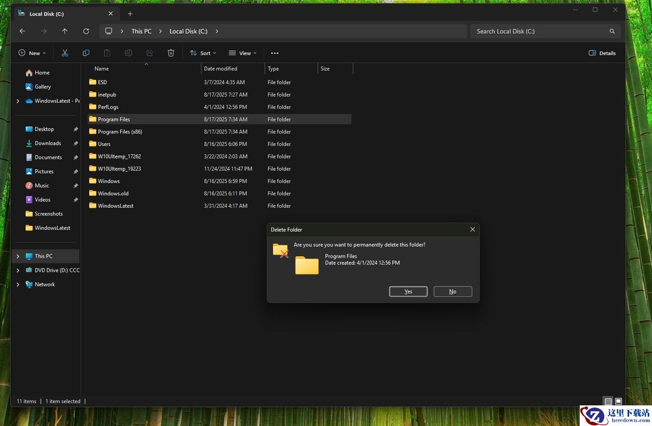Switch to large thumbnails view in status bar
This screenshot has width=652, height=426.
(618, 402)
